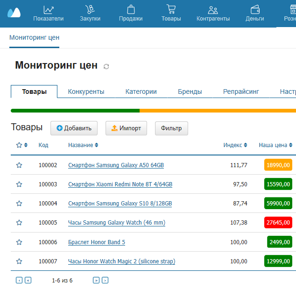
Task: Click the index value 111,77
Action: tap(239, 165)
